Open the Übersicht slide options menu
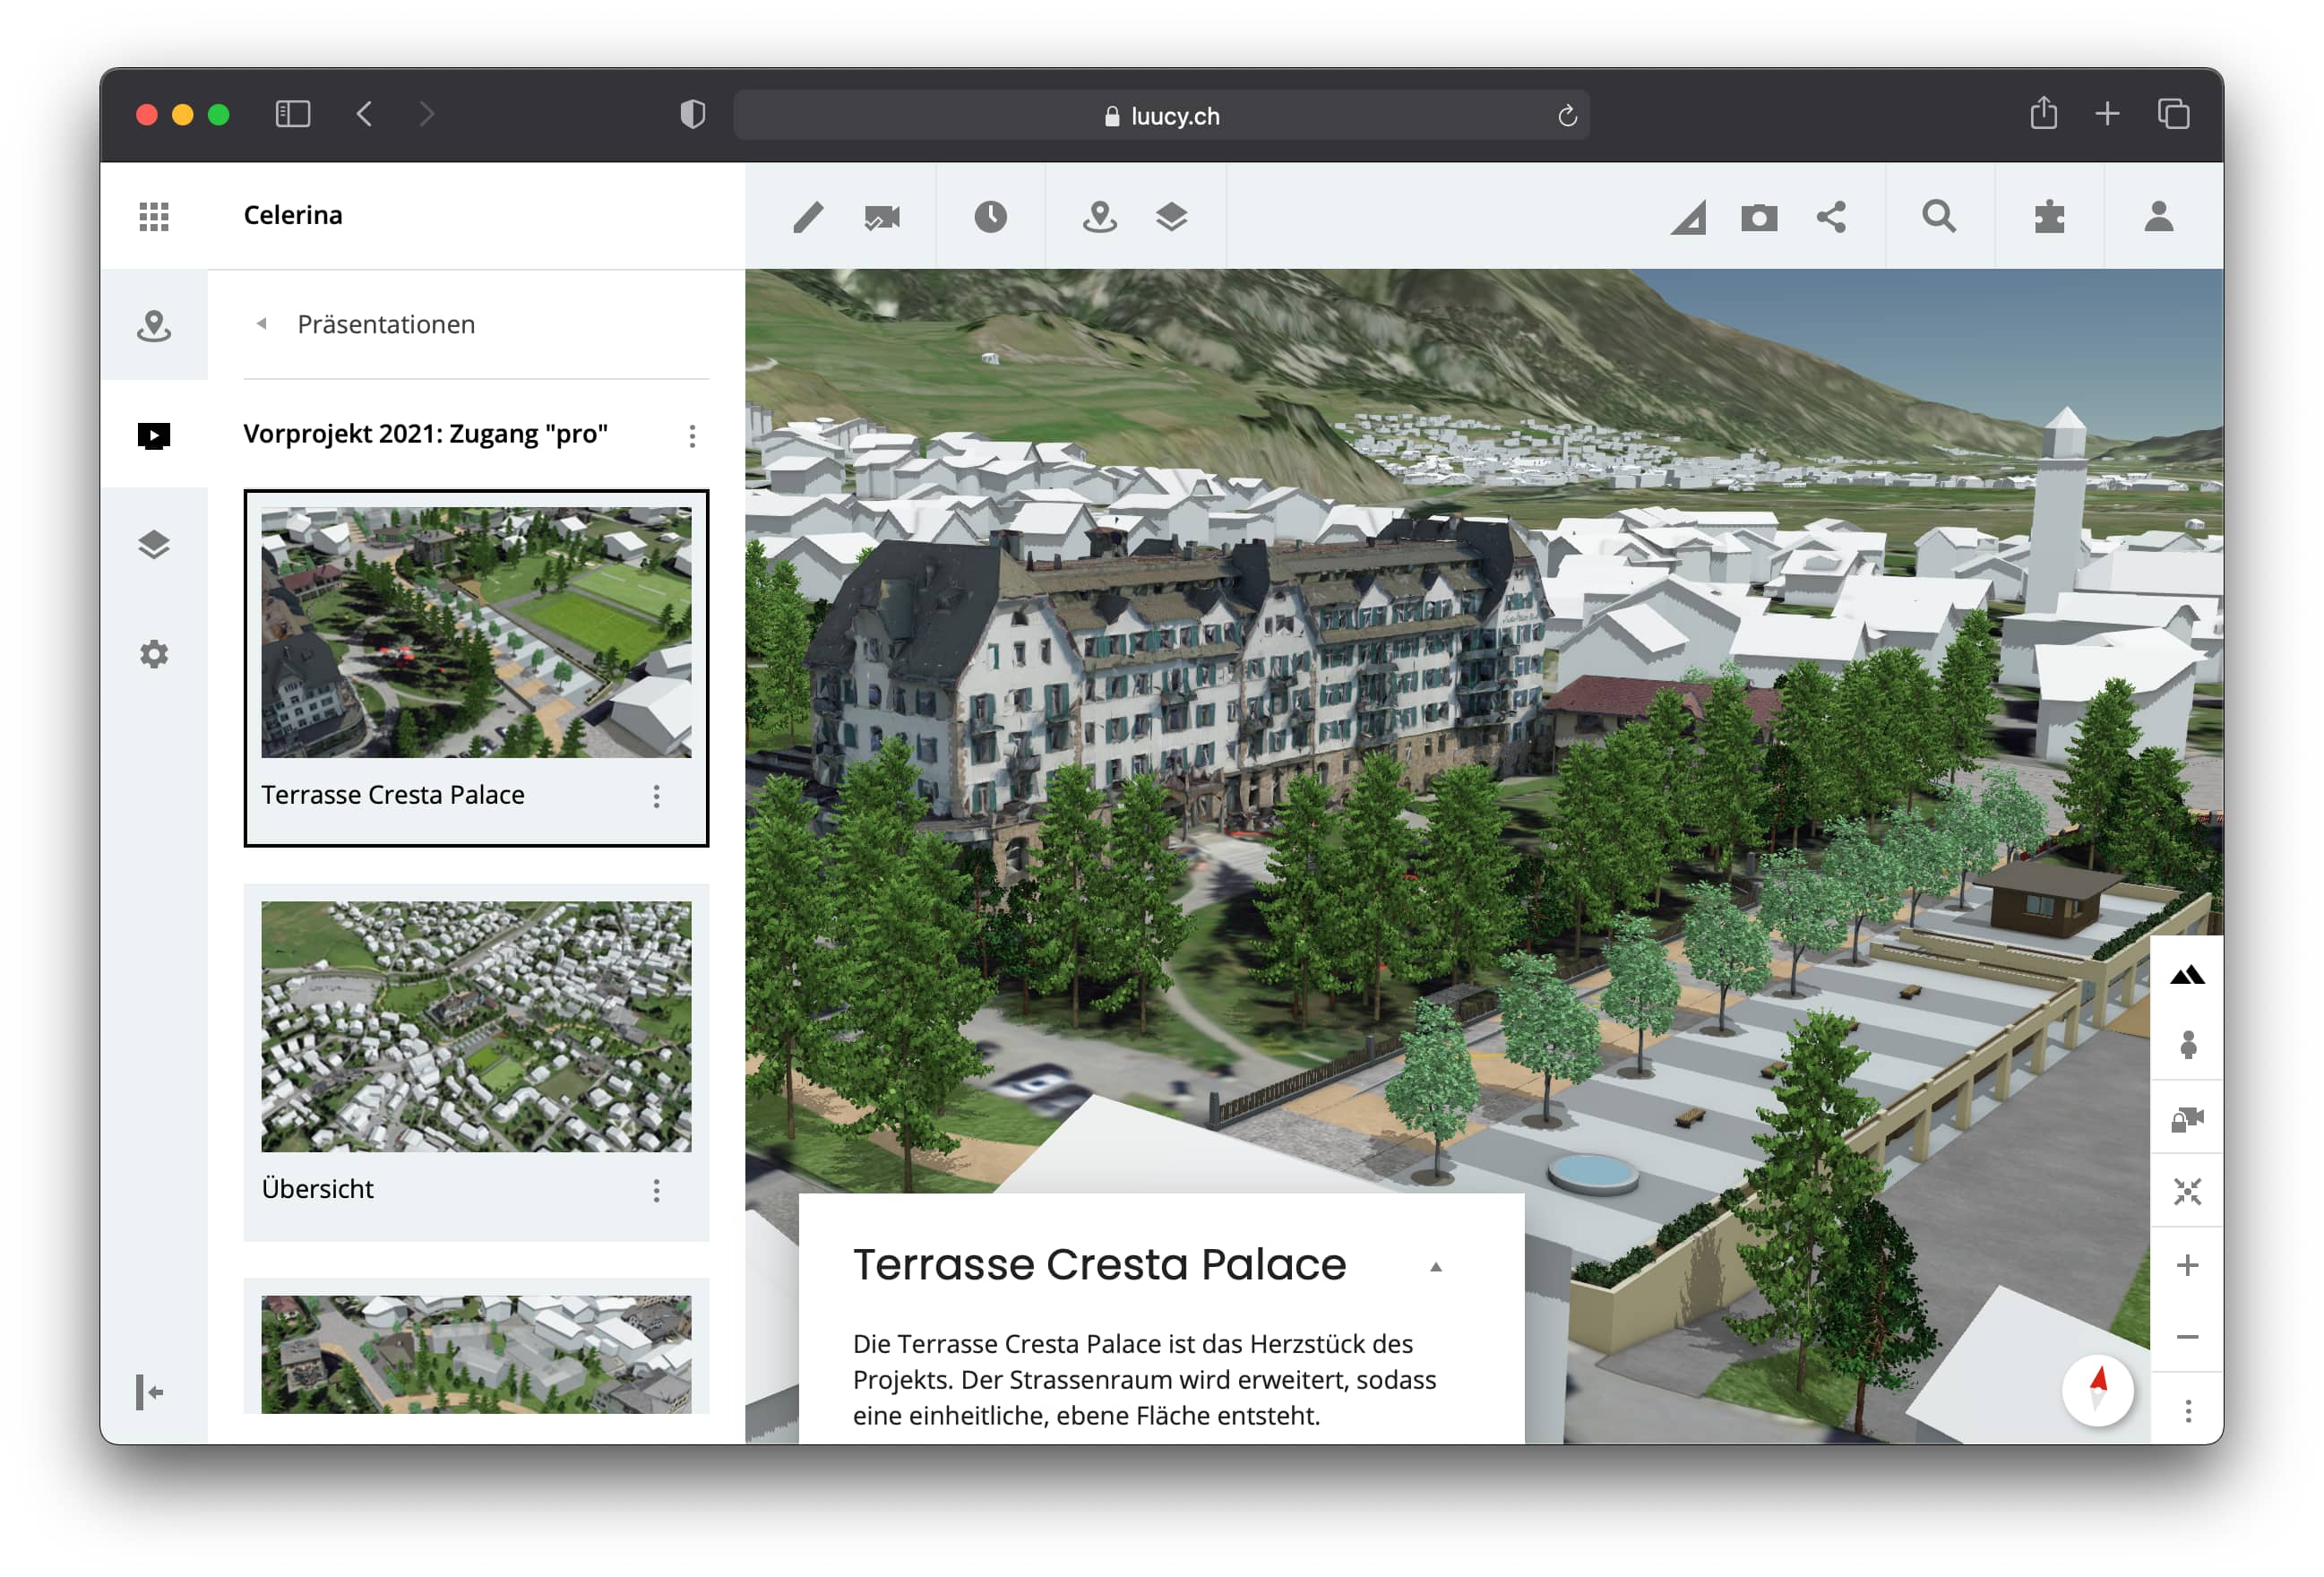The height and width of the screenshot is (1577, 2324). 656,1190
